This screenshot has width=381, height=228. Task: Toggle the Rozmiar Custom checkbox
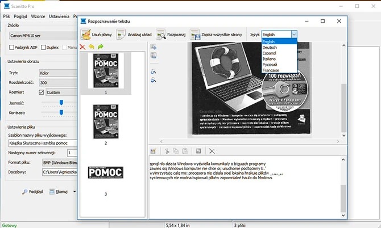(x=42, y=92)
